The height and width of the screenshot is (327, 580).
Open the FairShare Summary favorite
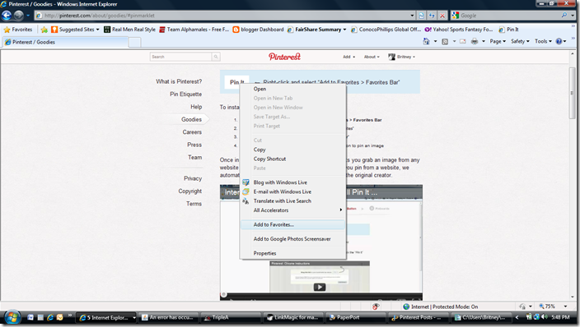point(317,30)
